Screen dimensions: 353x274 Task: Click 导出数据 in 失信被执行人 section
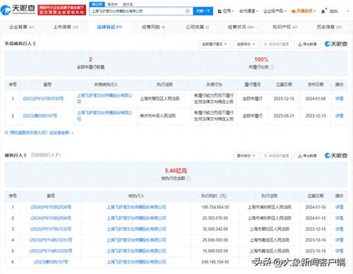[307, 44]
